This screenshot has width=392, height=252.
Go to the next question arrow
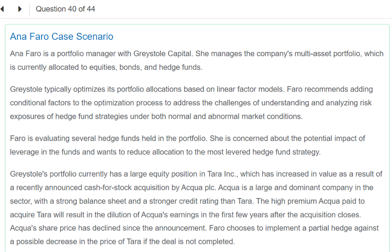coord(20,9)
